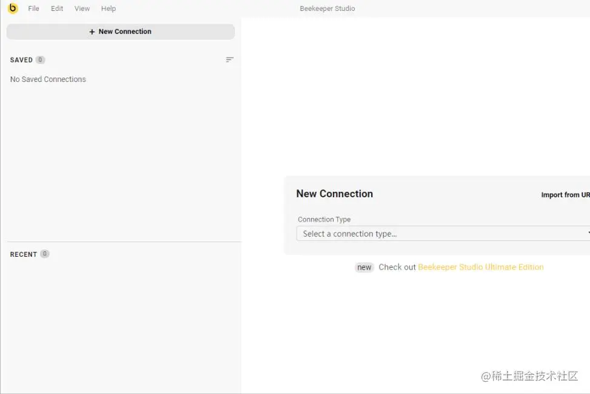Open the File menu
The width and height of the screenshot is (590, 394).
[x=33, y=8]
